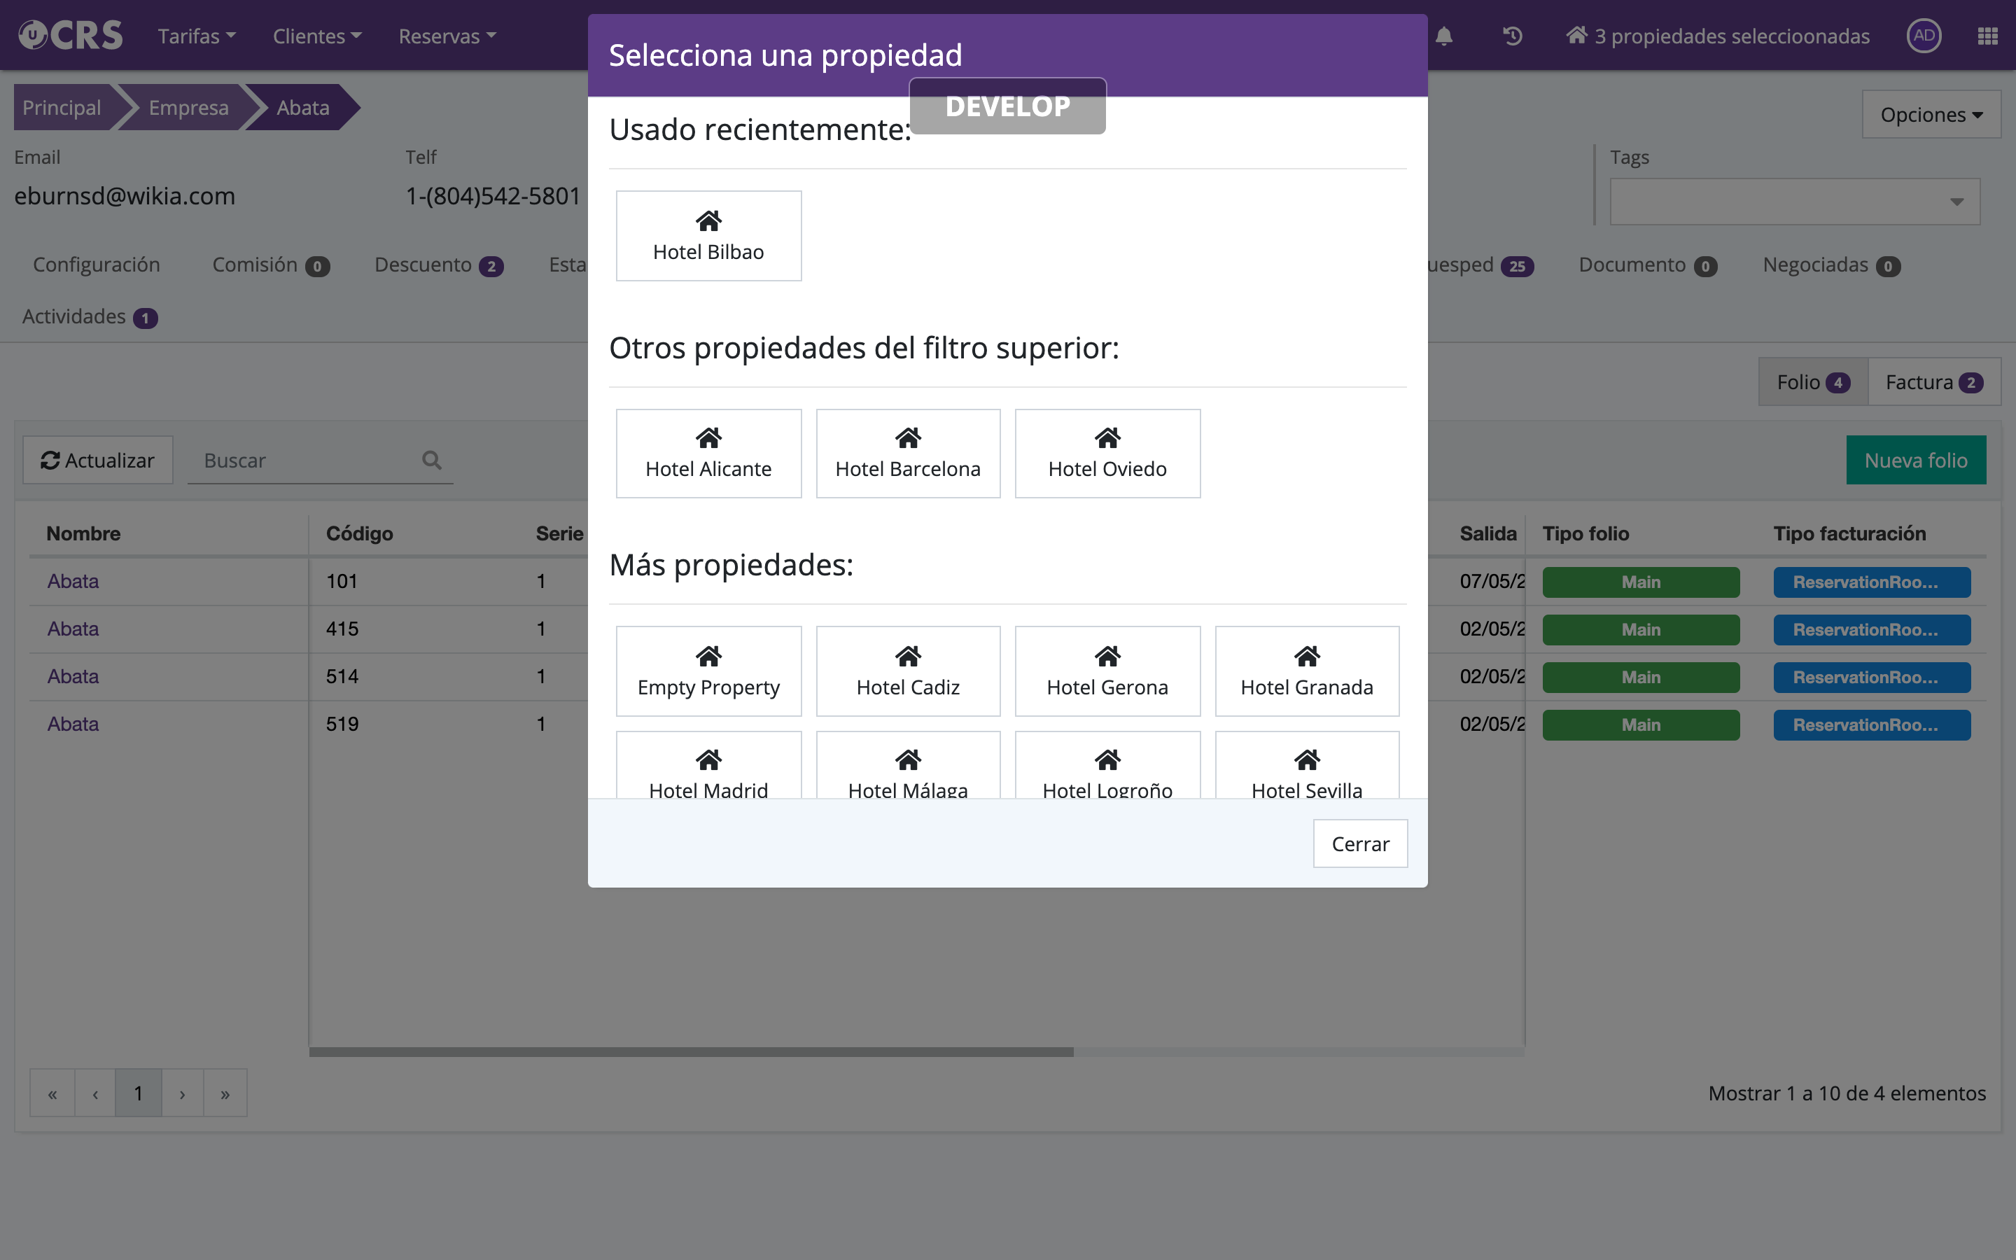
Task: Open the Descuento tab
Action: click(438, 265)
